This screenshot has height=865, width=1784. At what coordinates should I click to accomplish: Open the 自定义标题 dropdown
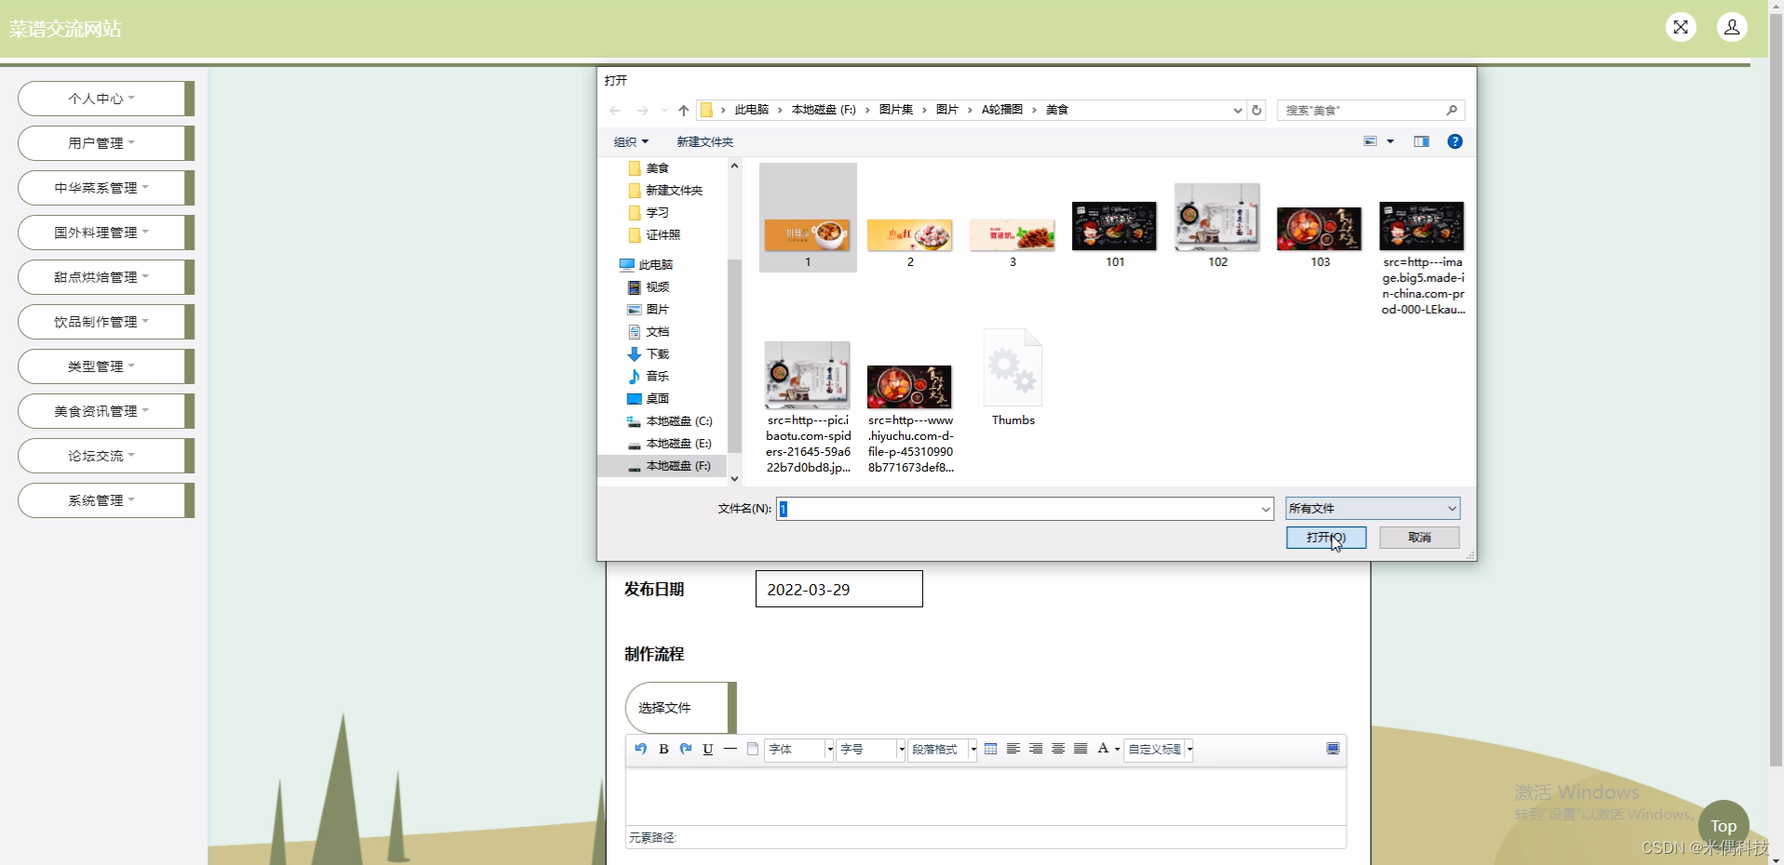pyautogui.click(x=1159, y=750)
